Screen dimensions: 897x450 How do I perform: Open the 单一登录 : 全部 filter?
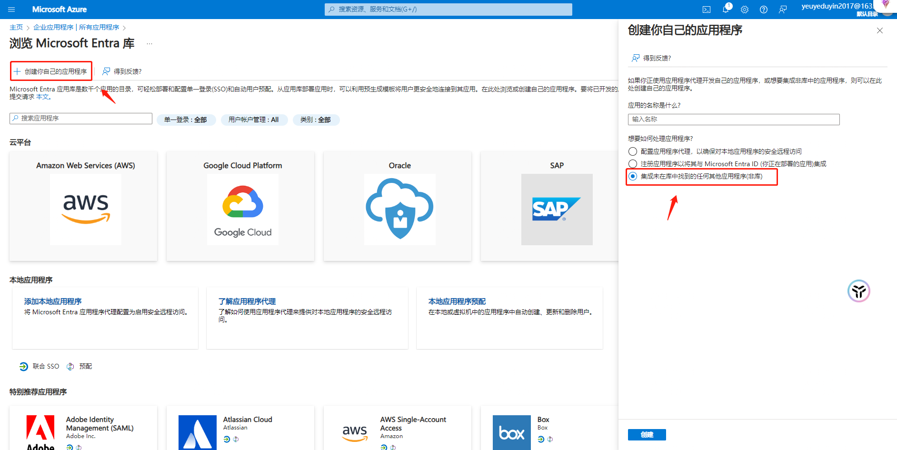186,120
